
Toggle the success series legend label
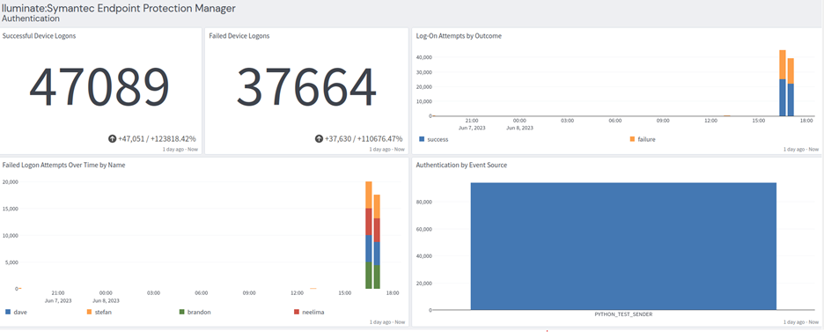[x=438, y=140]
